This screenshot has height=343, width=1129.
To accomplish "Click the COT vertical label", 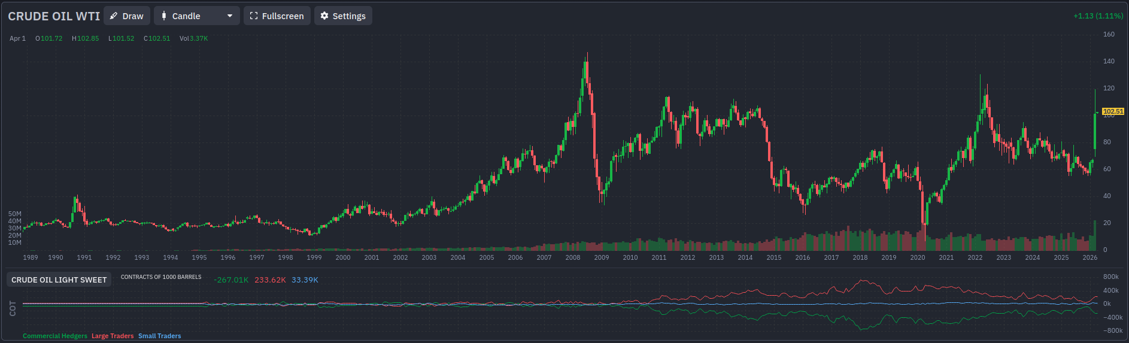I will tap(13, 308).
